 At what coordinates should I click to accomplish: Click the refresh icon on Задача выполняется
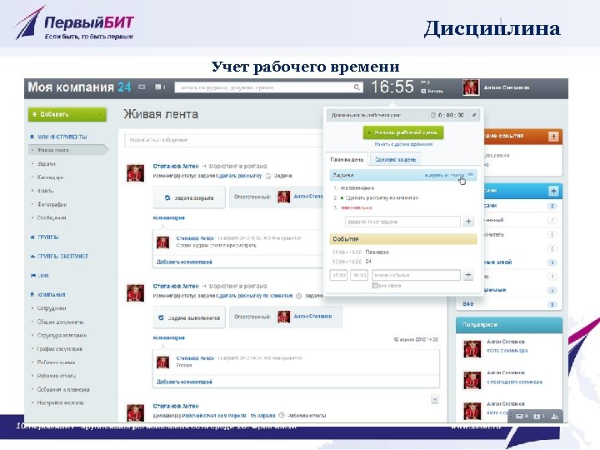click(161, 317)
